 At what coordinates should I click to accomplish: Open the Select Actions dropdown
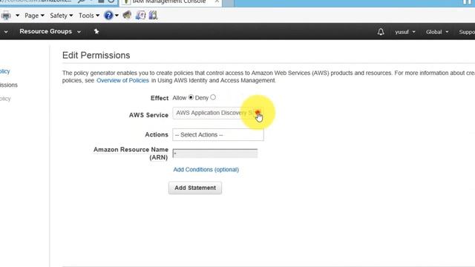(218, 135)
